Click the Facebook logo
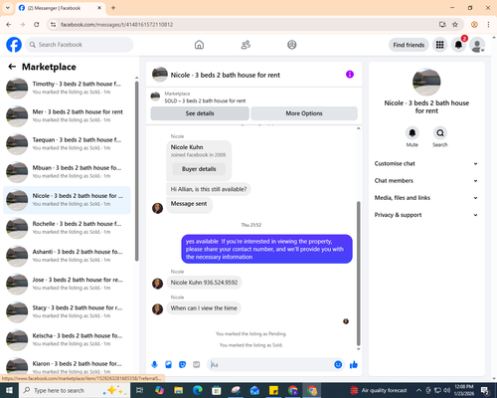497x398 pixels. [x=14, y=45]
